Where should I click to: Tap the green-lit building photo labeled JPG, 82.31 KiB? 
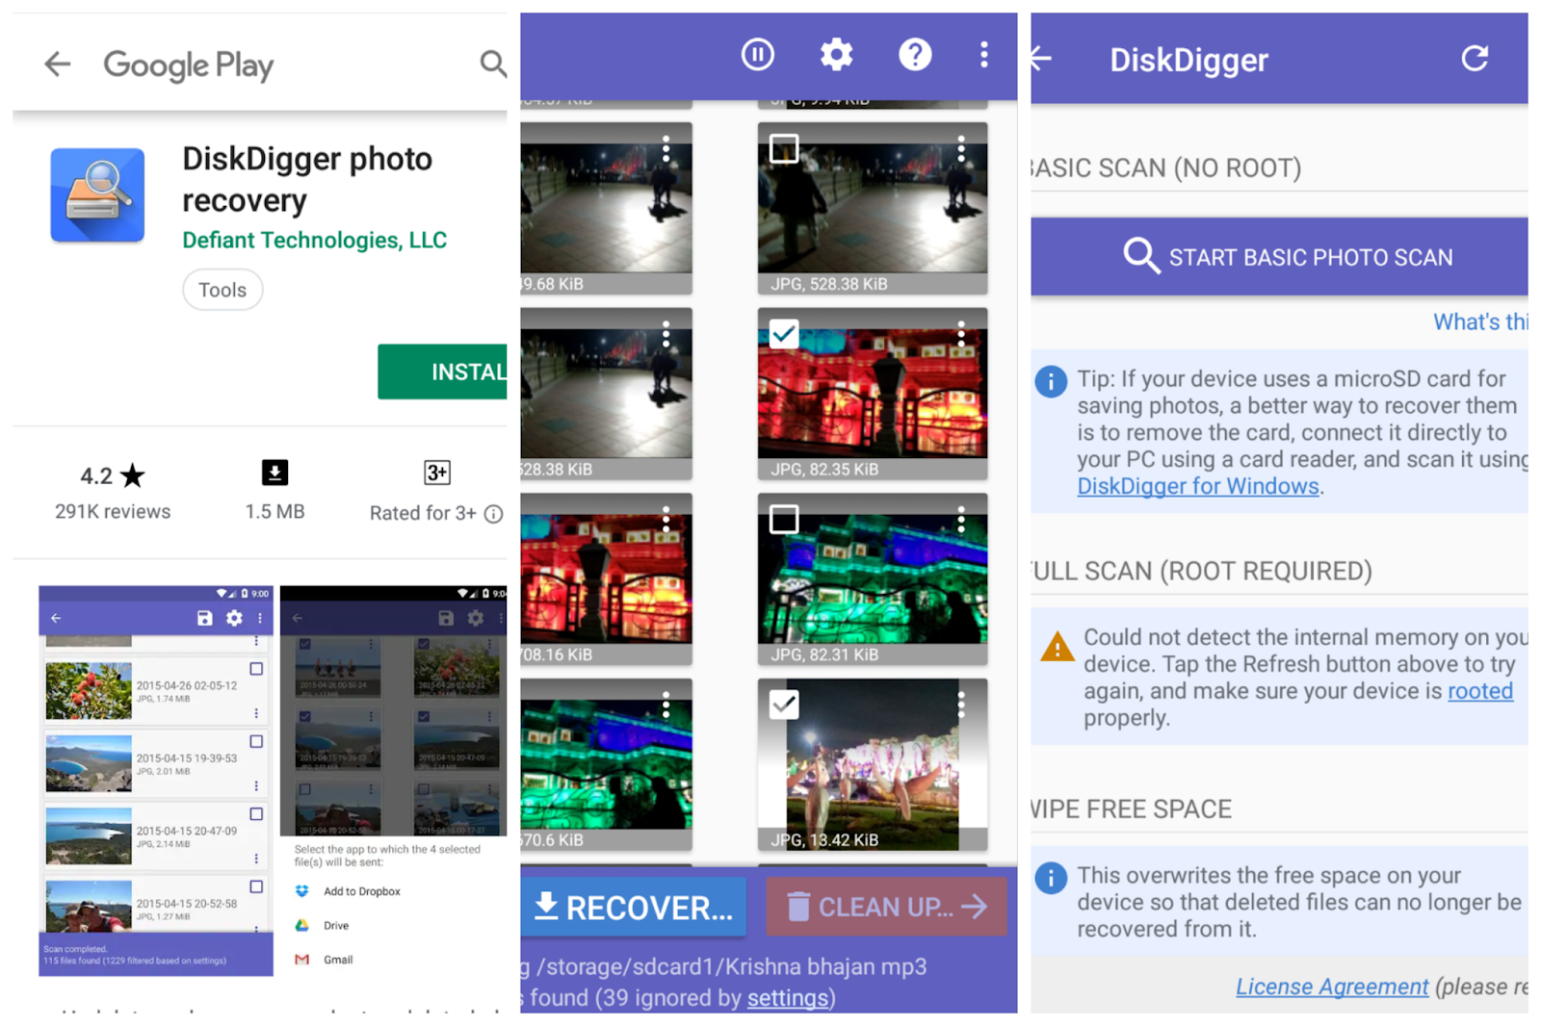click(x=873, y=579)
